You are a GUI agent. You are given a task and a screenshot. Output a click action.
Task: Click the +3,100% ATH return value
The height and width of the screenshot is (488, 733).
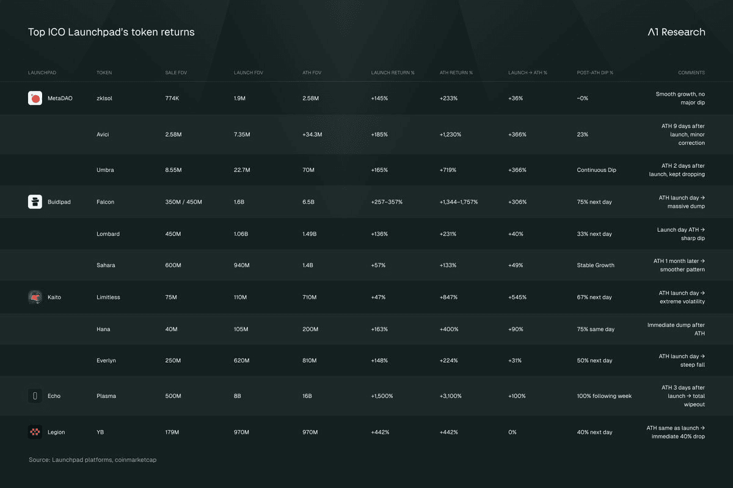point(451,396)
